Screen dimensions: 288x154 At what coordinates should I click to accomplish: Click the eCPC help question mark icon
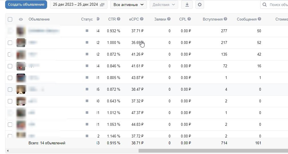coord(142,19)
